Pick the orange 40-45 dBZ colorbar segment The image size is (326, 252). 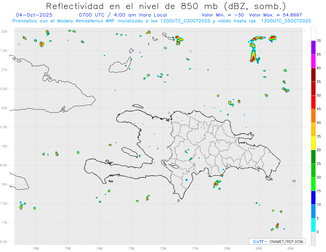coord(313,116)
